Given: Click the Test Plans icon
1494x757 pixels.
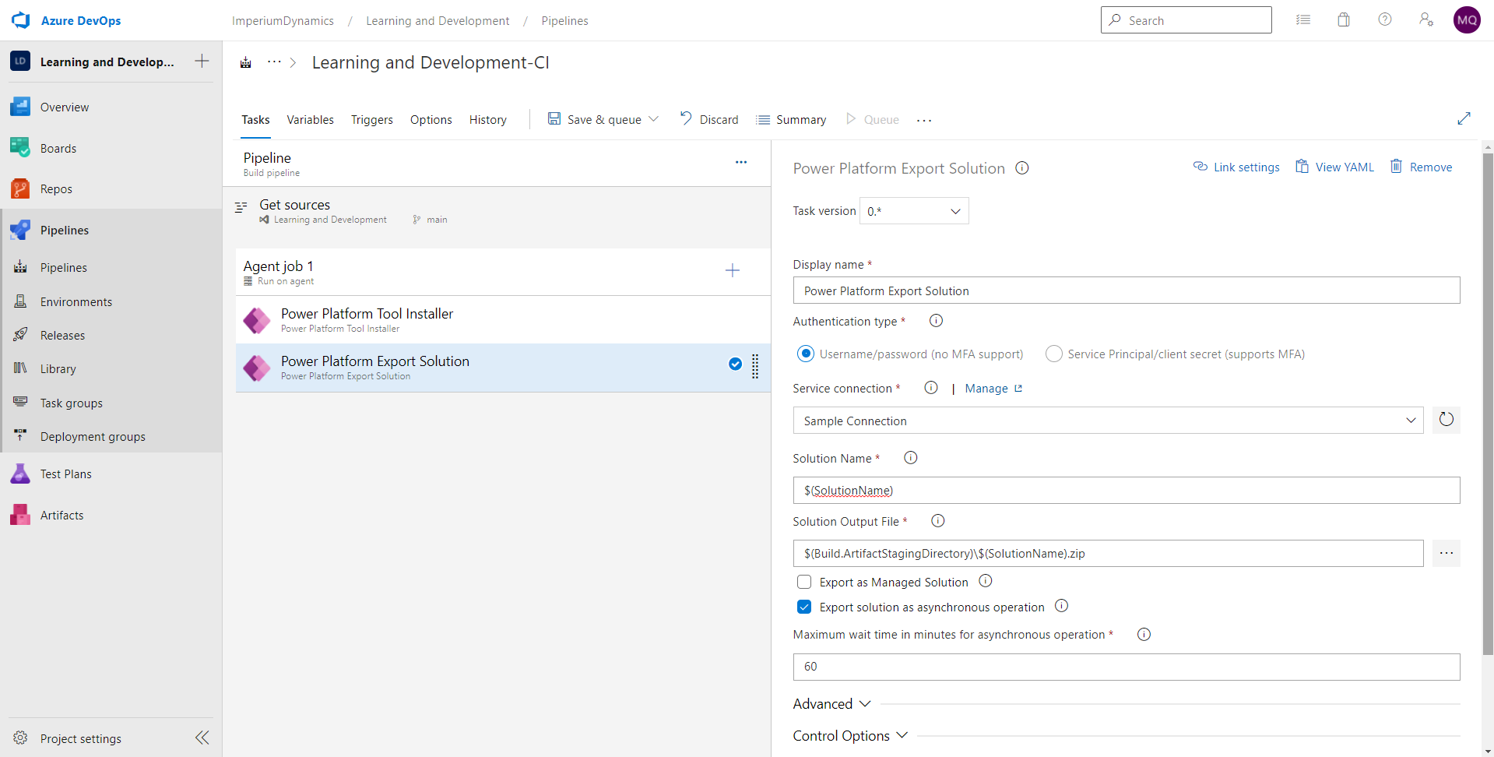Looking at the screenshot, I should click(19, 473).
